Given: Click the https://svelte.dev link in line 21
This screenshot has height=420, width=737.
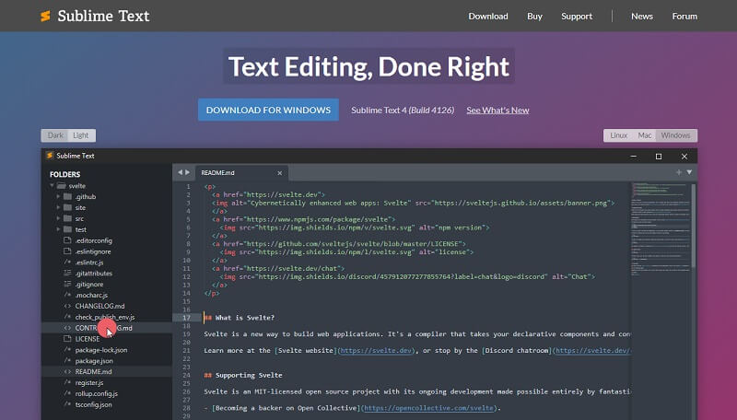Looking at the screenshot, I should [x=376, y=351].
